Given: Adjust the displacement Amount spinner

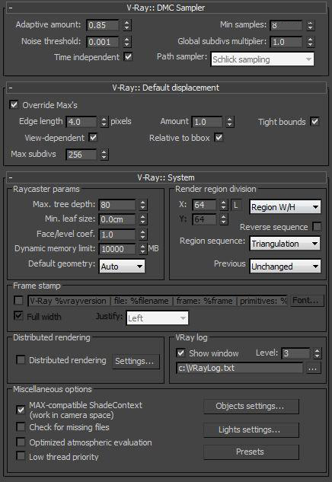Looking at the screenshot, I should point(230,122).
